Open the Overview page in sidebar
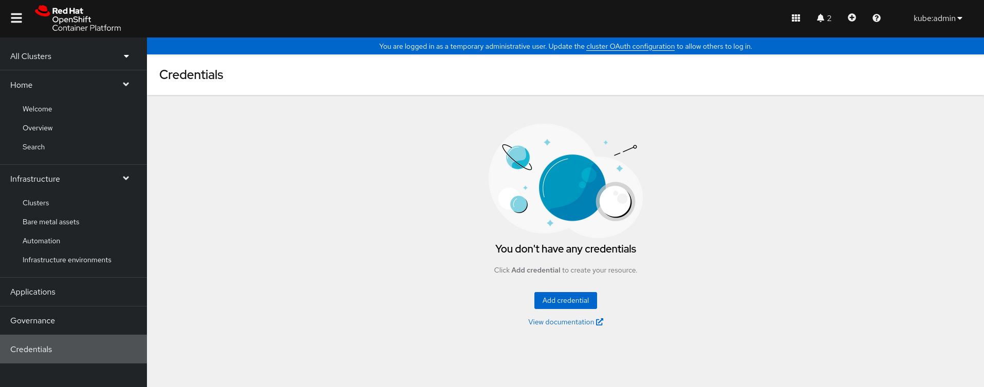 click(38, 128)
